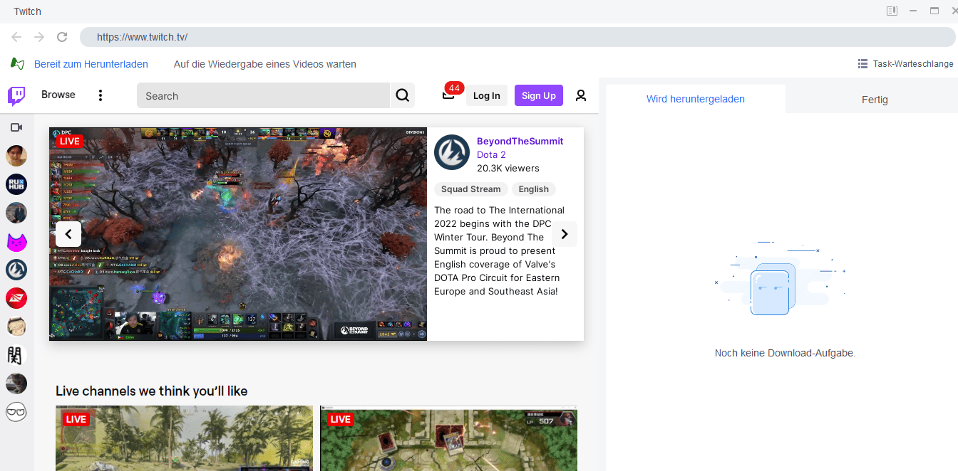Screen dimensions: 958x471
Task: Select the pink cat channel avatar
Action: click(x=16, y=242)
